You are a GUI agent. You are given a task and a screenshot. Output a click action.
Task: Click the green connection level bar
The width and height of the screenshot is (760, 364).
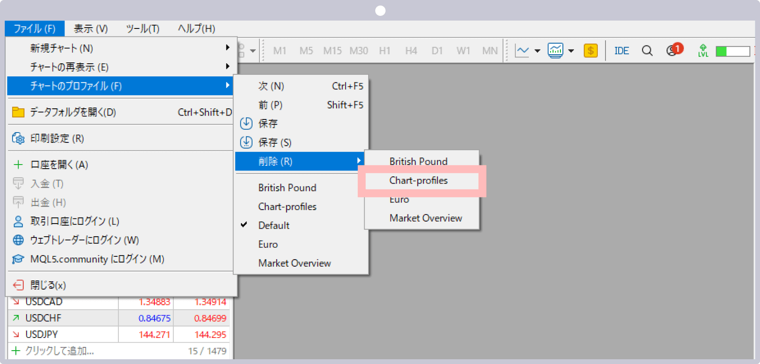click(x=733, y=51)
